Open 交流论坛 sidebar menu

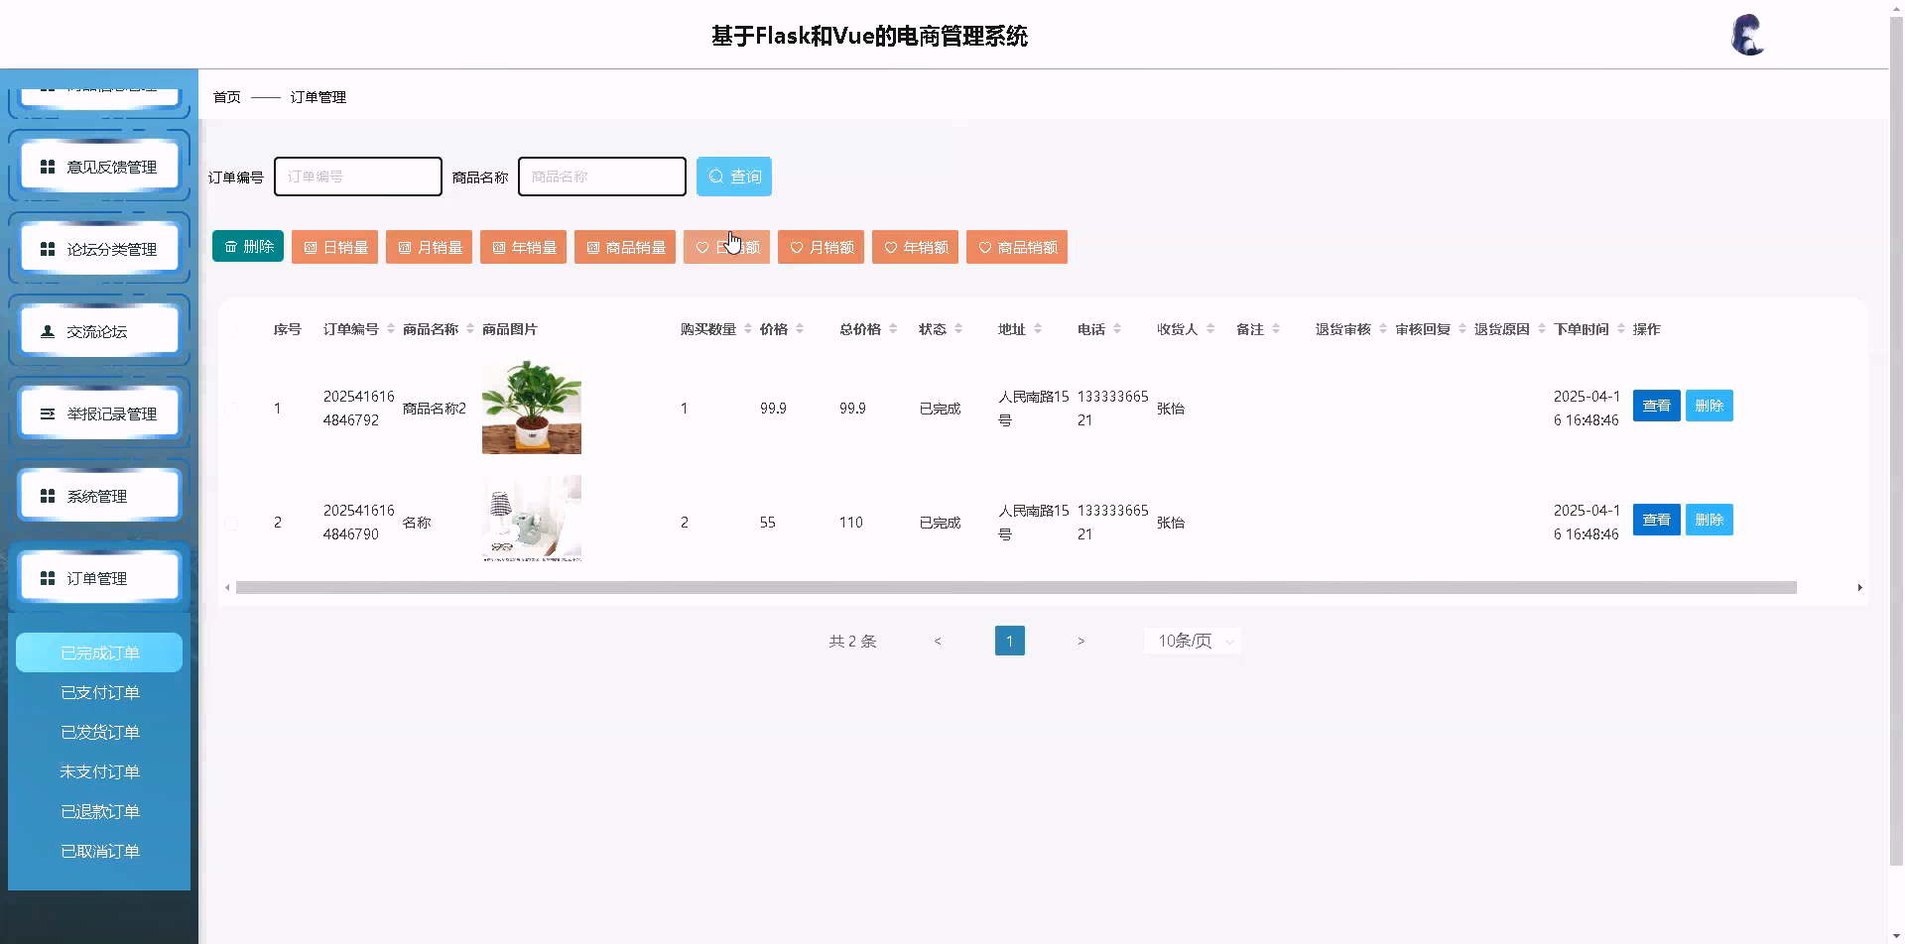tap(99, 331)
